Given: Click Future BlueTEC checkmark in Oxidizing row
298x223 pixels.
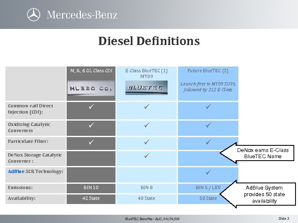Looking at the screenshot, I should pyautogui.click(x=208, y=125).
